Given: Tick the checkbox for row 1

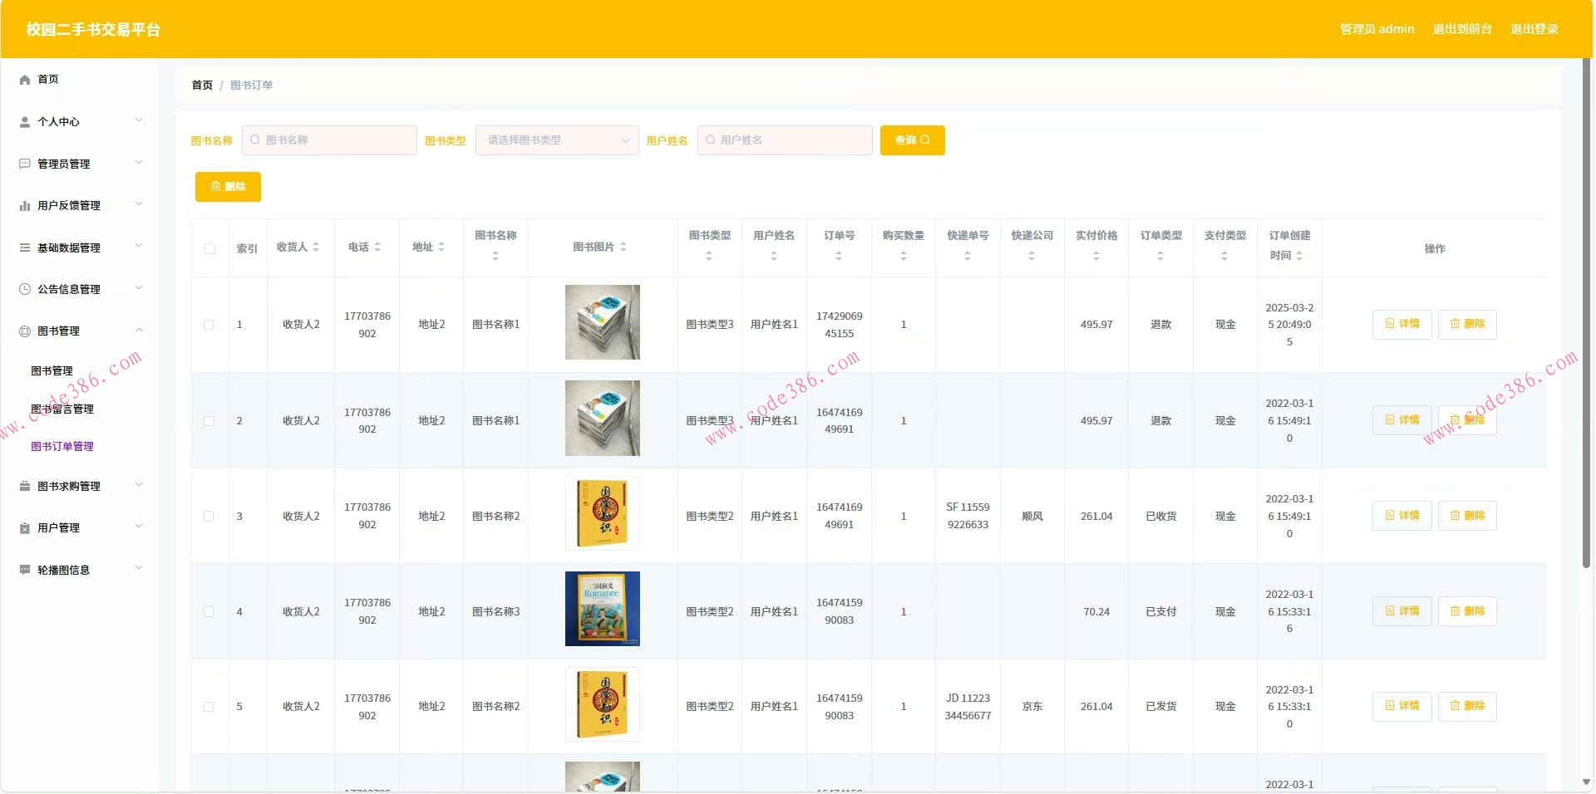Looking at the screenshot, I should pos(209,325).
